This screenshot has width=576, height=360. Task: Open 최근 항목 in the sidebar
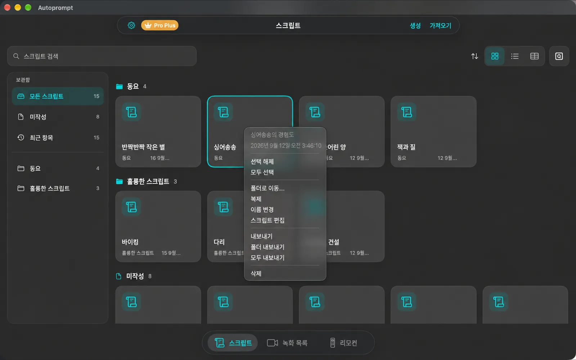58,138
